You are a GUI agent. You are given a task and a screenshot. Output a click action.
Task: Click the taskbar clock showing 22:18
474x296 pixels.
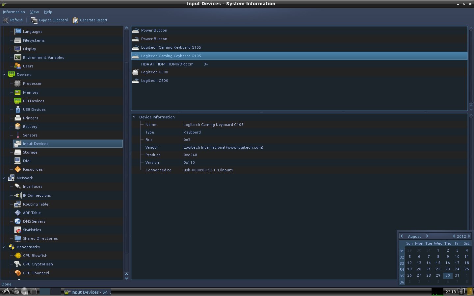(x=451, y=292)
